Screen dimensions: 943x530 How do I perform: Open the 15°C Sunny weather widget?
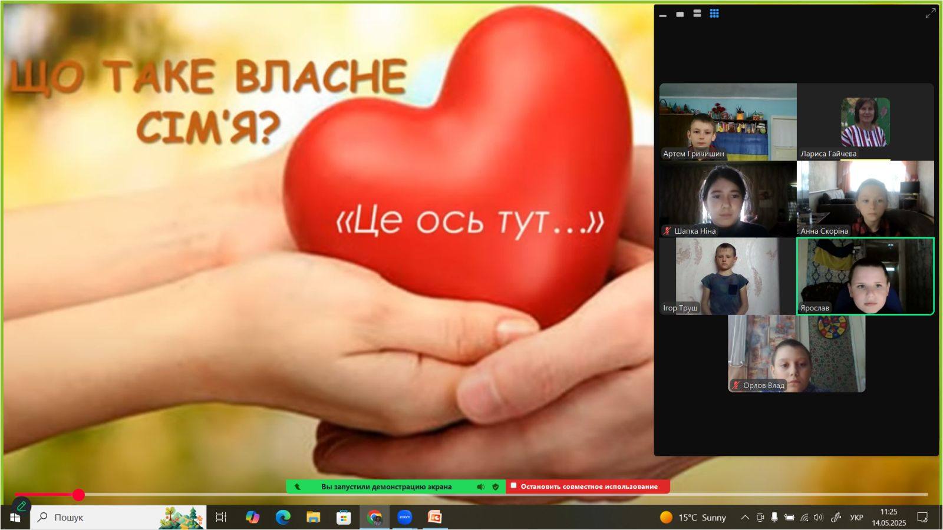click(693, 518)
